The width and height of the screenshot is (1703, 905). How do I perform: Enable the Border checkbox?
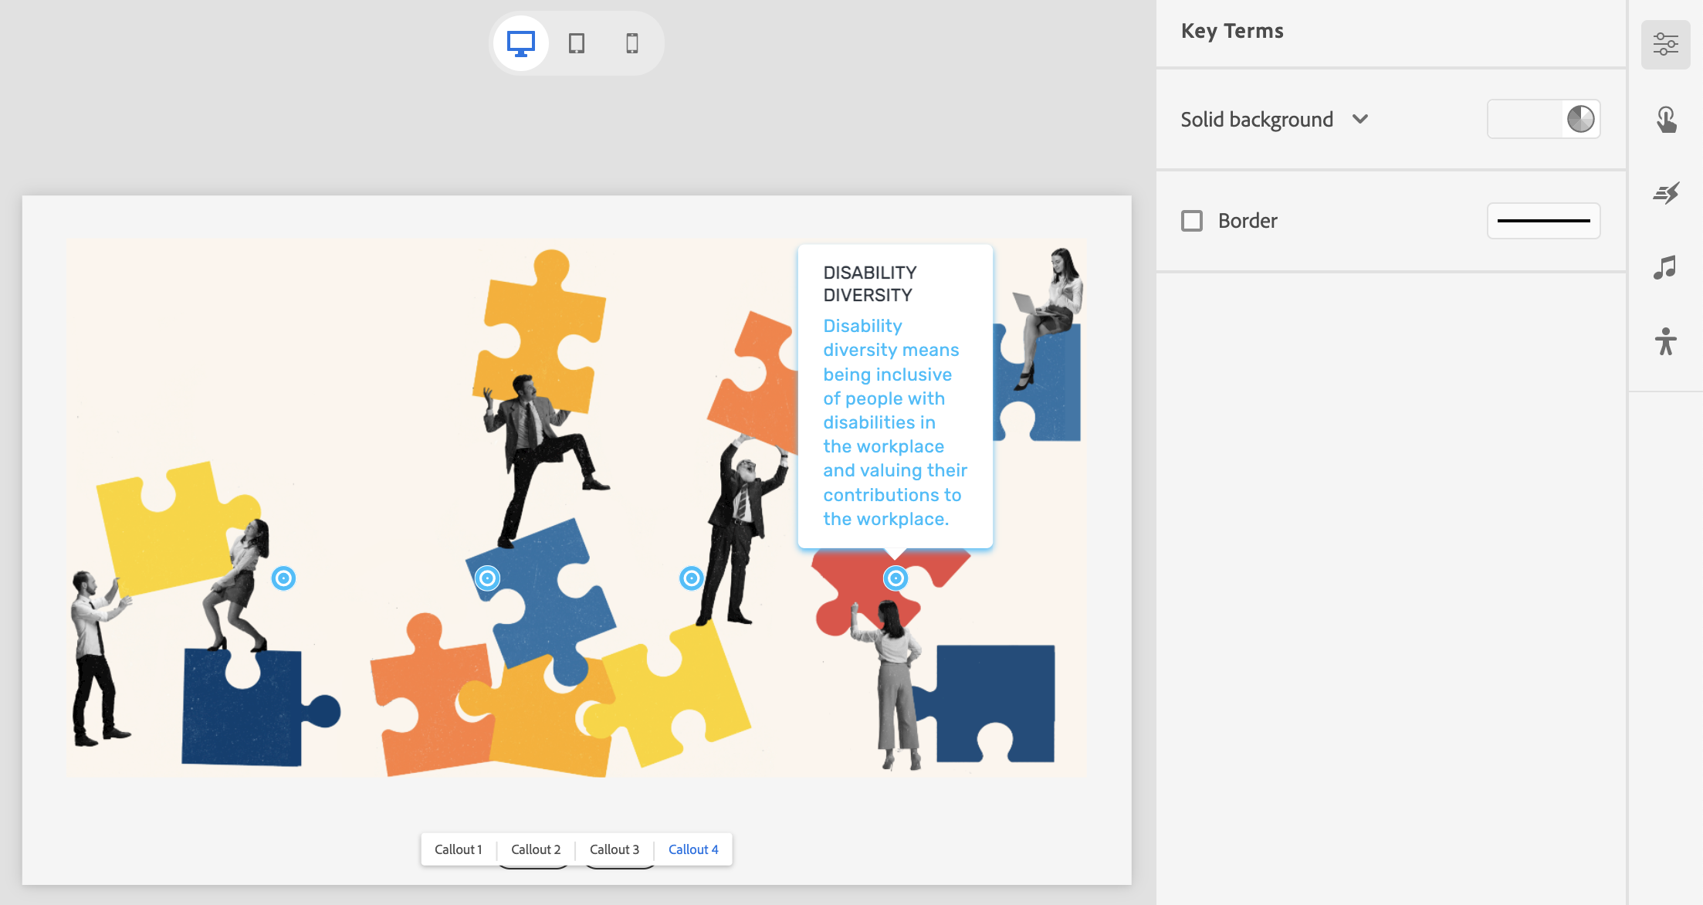(x=1192, y=221)
